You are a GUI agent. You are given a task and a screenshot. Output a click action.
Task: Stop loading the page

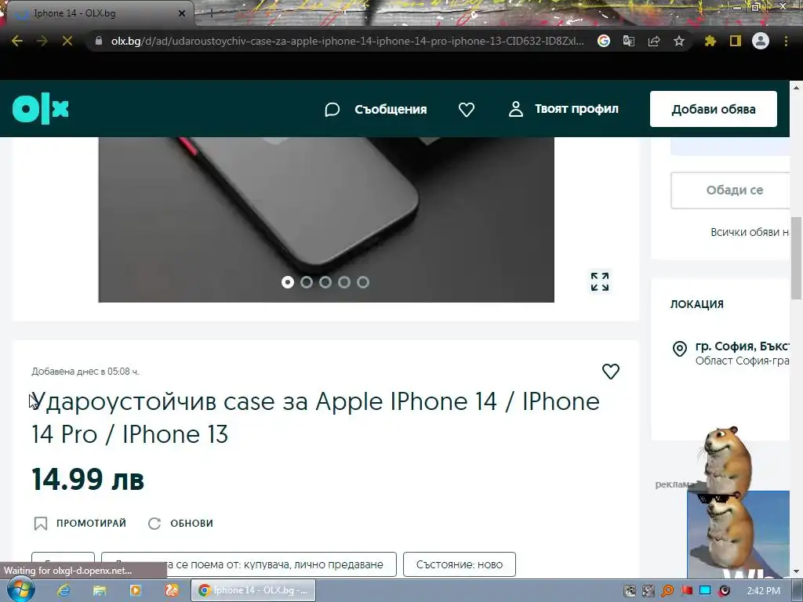coord(67,41)
